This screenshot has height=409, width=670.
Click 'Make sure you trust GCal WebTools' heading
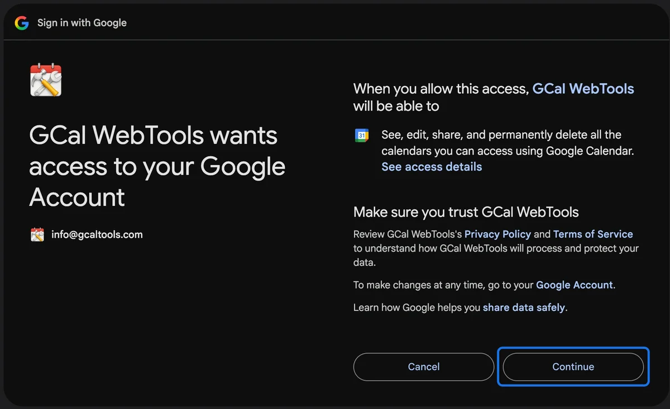pyautogui.click(x=466, y=212)
